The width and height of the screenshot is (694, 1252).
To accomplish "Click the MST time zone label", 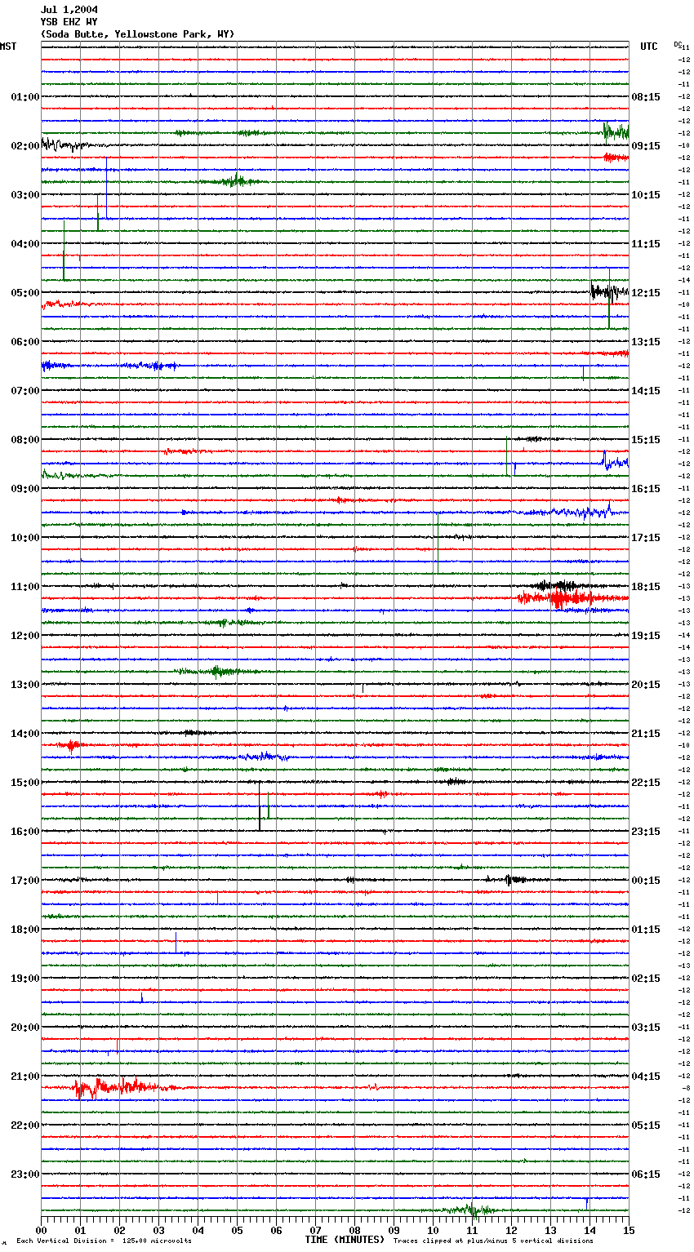I will click(x=8, y=47).
